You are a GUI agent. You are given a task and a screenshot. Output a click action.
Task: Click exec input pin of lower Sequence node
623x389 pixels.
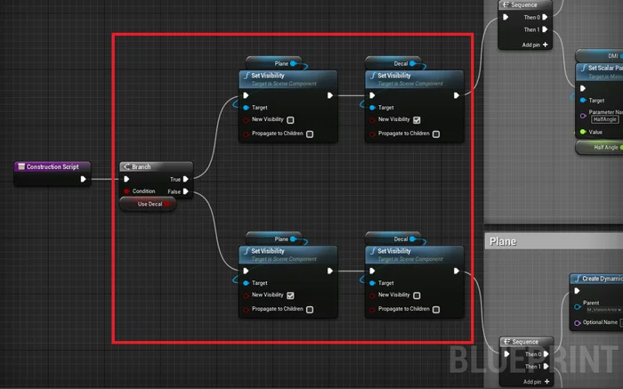tap(507, 354)
